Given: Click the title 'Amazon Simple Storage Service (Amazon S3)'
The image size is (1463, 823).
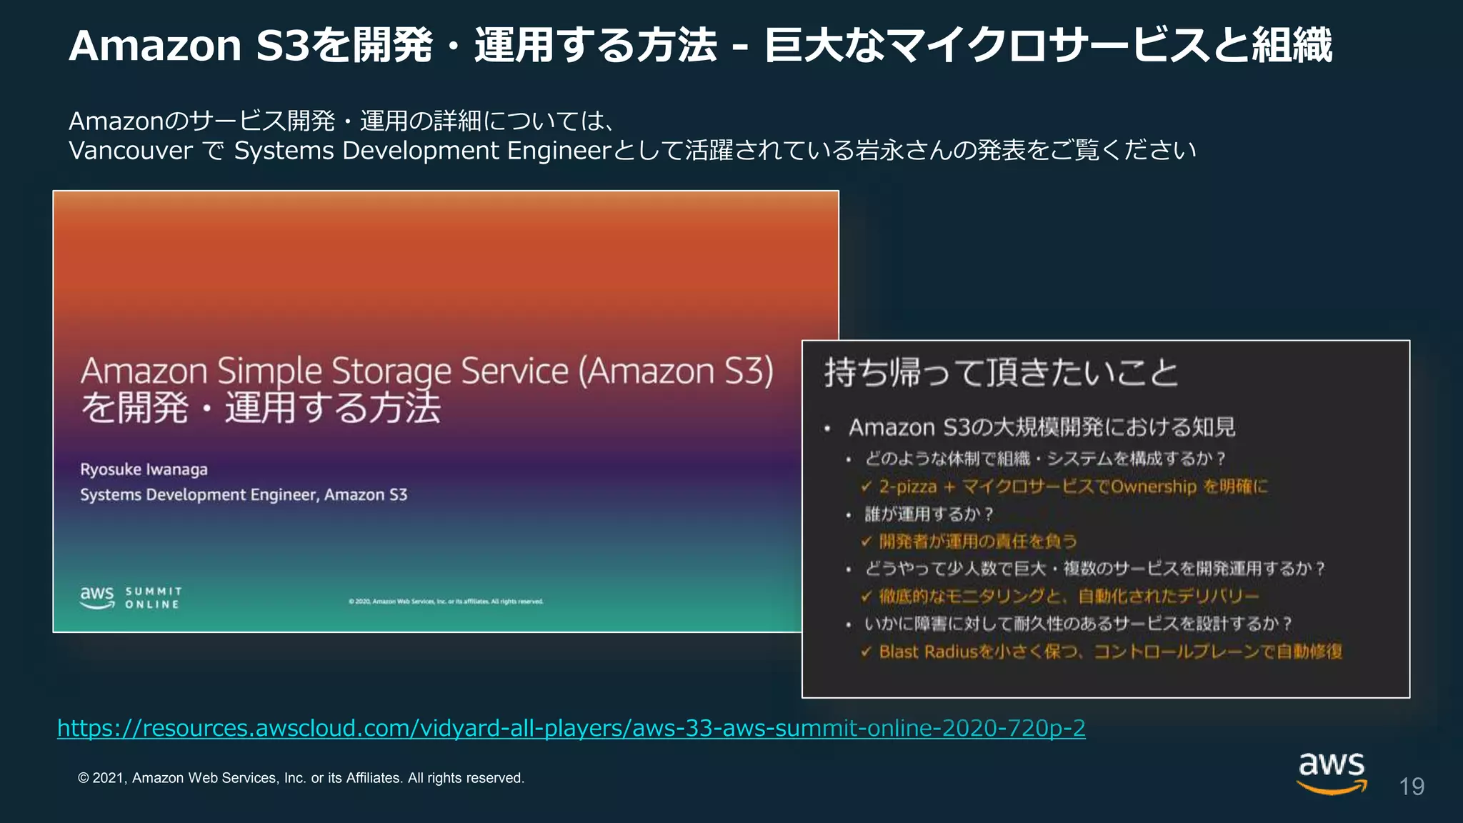Looking at the screenshot, I should coord(427,371).
